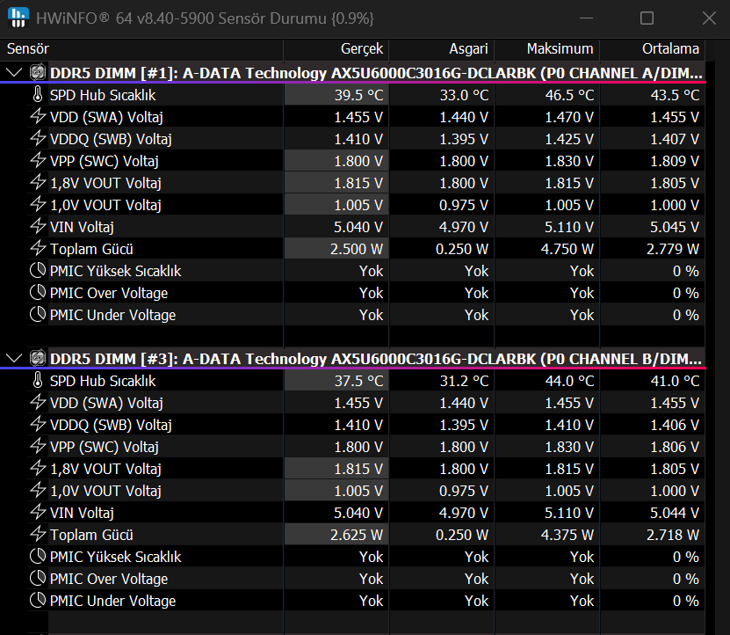
Task: Click thermometer icon of DIMM #3 SPD Hub Sıcaklık
Action: pyautogui.click(x=38, y=381)
